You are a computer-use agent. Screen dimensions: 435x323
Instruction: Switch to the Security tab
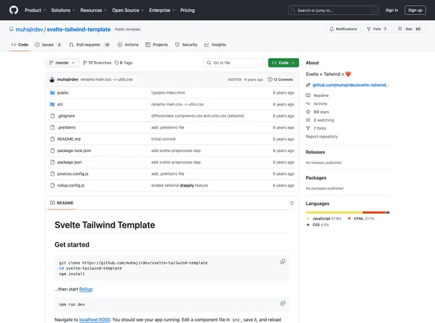(186, 45)
